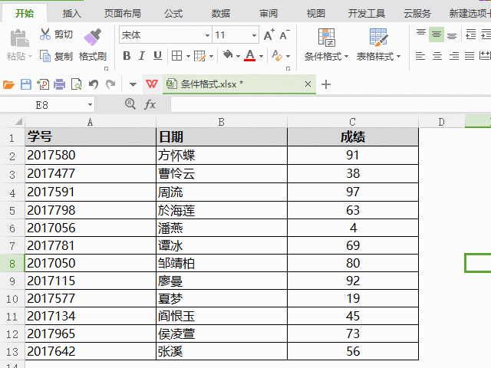Open the 云服务 ribbon tab

417,14
